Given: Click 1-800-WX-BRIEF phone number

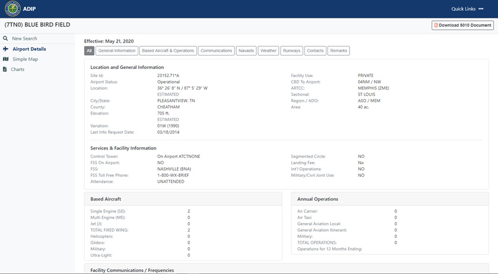Looking at the screenshot, I should point(173,176).
